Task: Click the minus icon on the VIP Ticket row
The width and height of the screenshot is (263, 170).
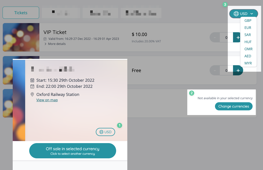Action: pyautogui.click(x=215, y=37)
